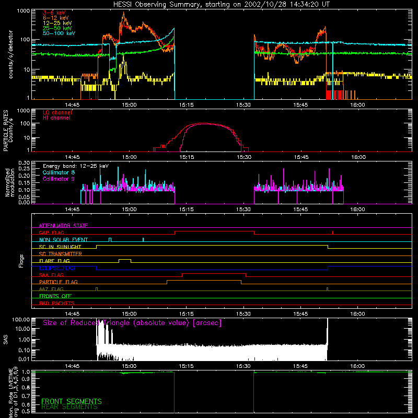Click the 1.0 livetime axis value
The width and height of the screenshot is (418, 418).
click(x=26, y=372)
